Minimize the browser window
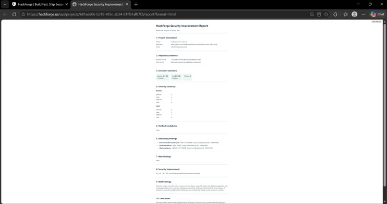The height and width of the screenshot is (204, 387). [x=359, y=4]
